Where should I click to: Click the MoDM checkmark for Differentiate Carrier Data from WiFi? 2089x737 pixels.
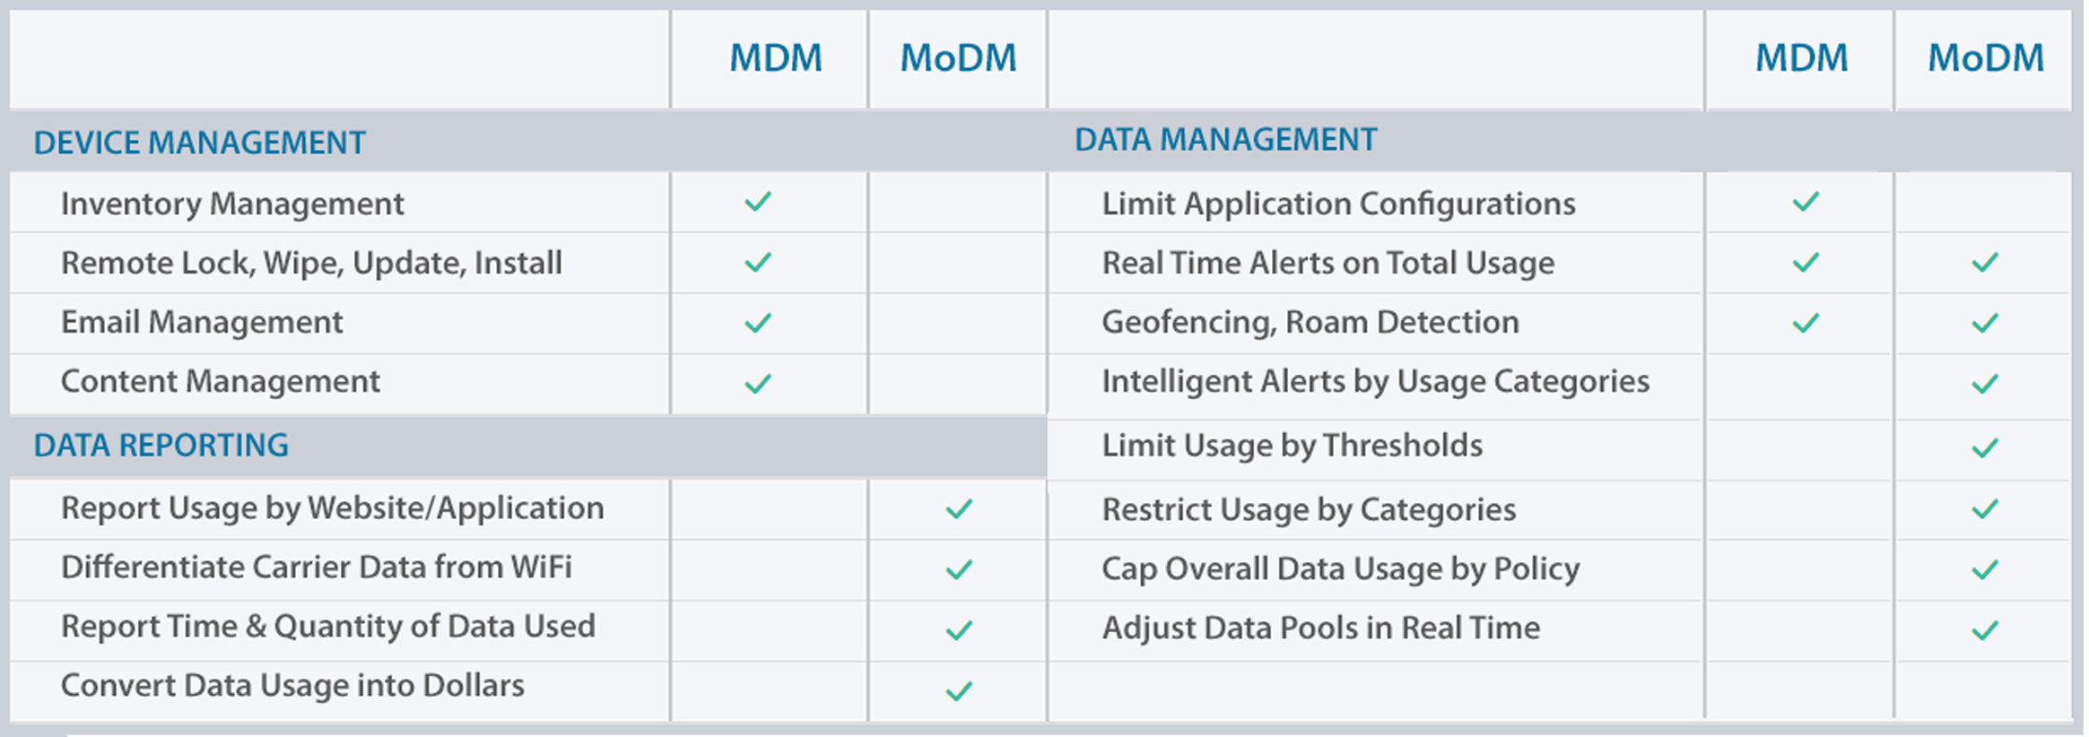[x=959, y=569]
